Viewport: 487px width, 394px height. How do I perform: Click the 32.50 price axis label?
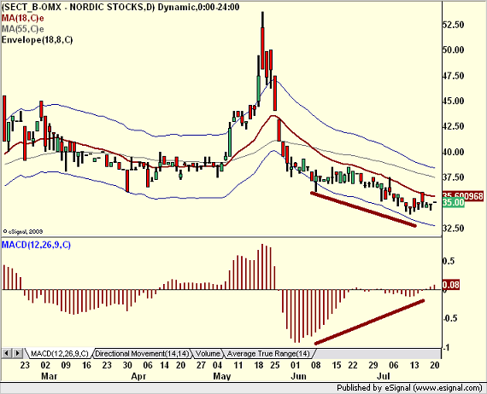(453, 229)
